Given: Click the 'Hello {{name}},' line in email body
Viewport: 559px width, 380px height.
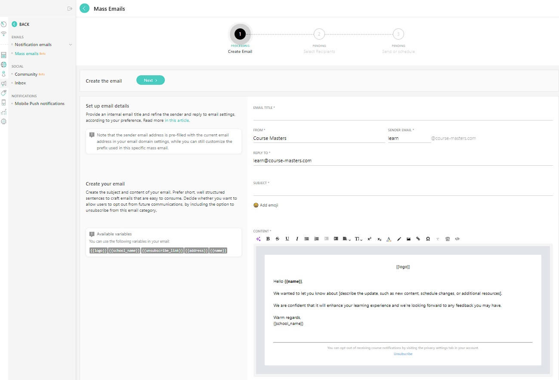Looking at the screenshot, I should (288, 281).
